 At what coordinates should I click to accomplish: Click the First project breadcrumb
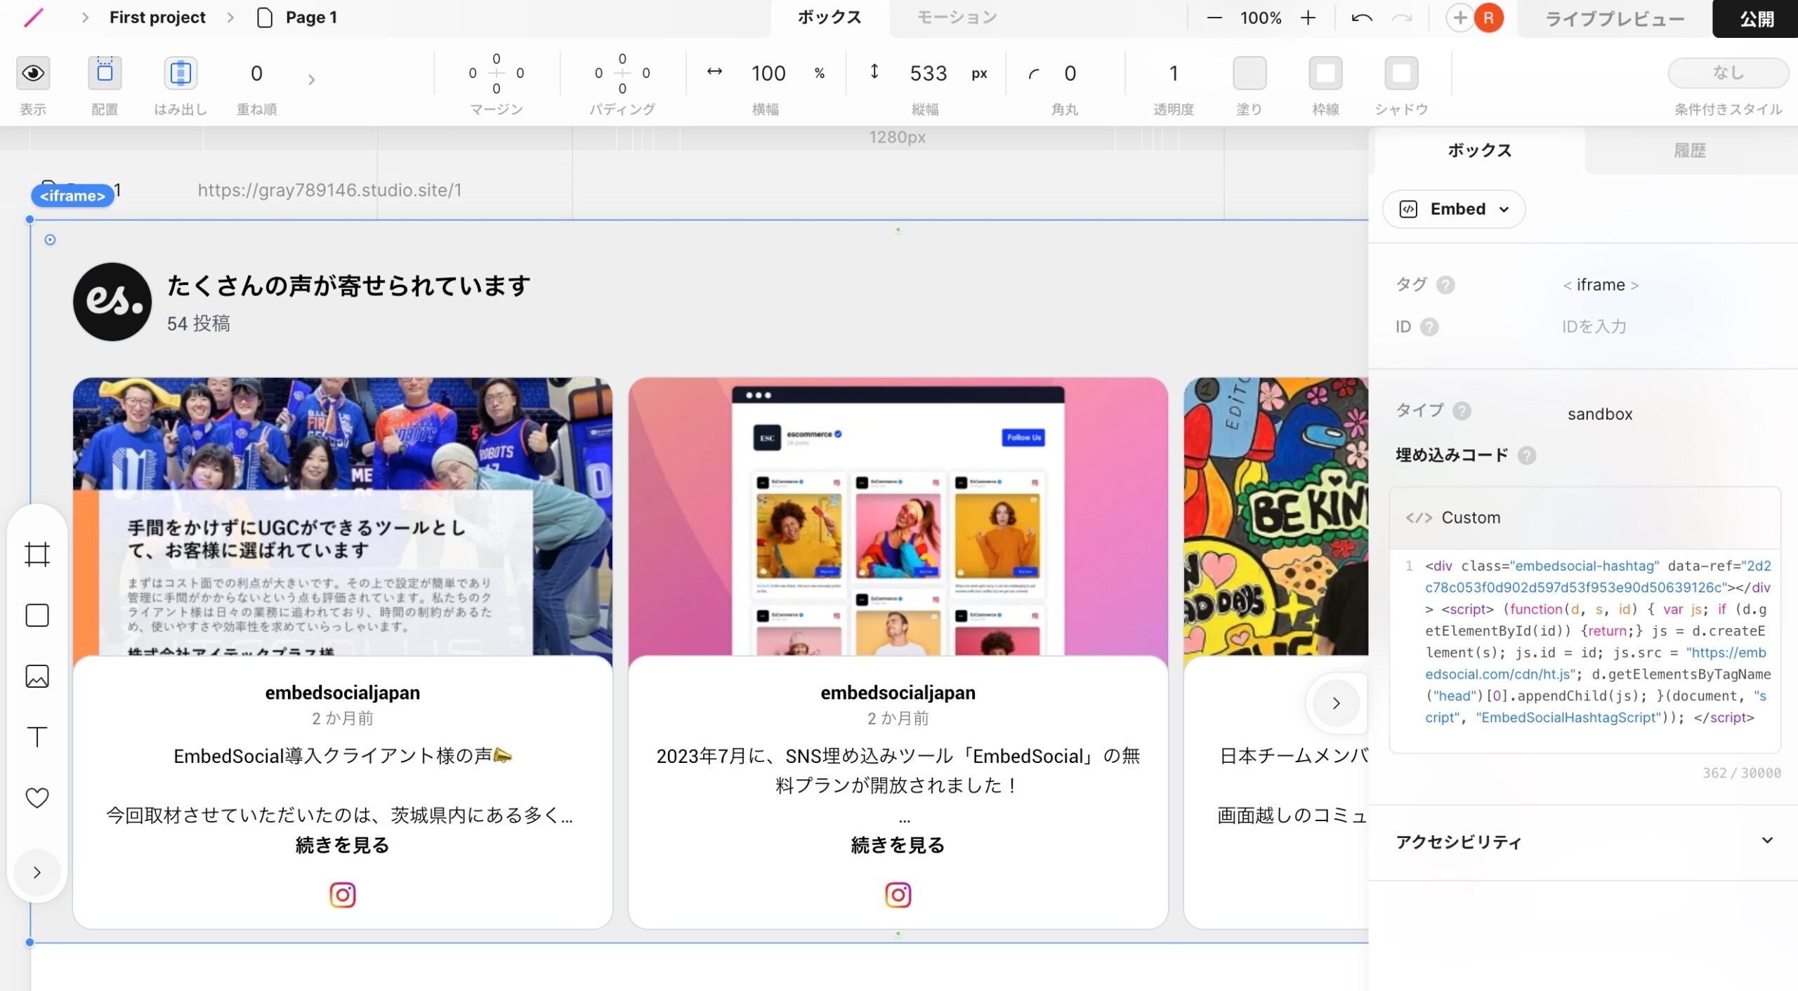coord(157,18)
